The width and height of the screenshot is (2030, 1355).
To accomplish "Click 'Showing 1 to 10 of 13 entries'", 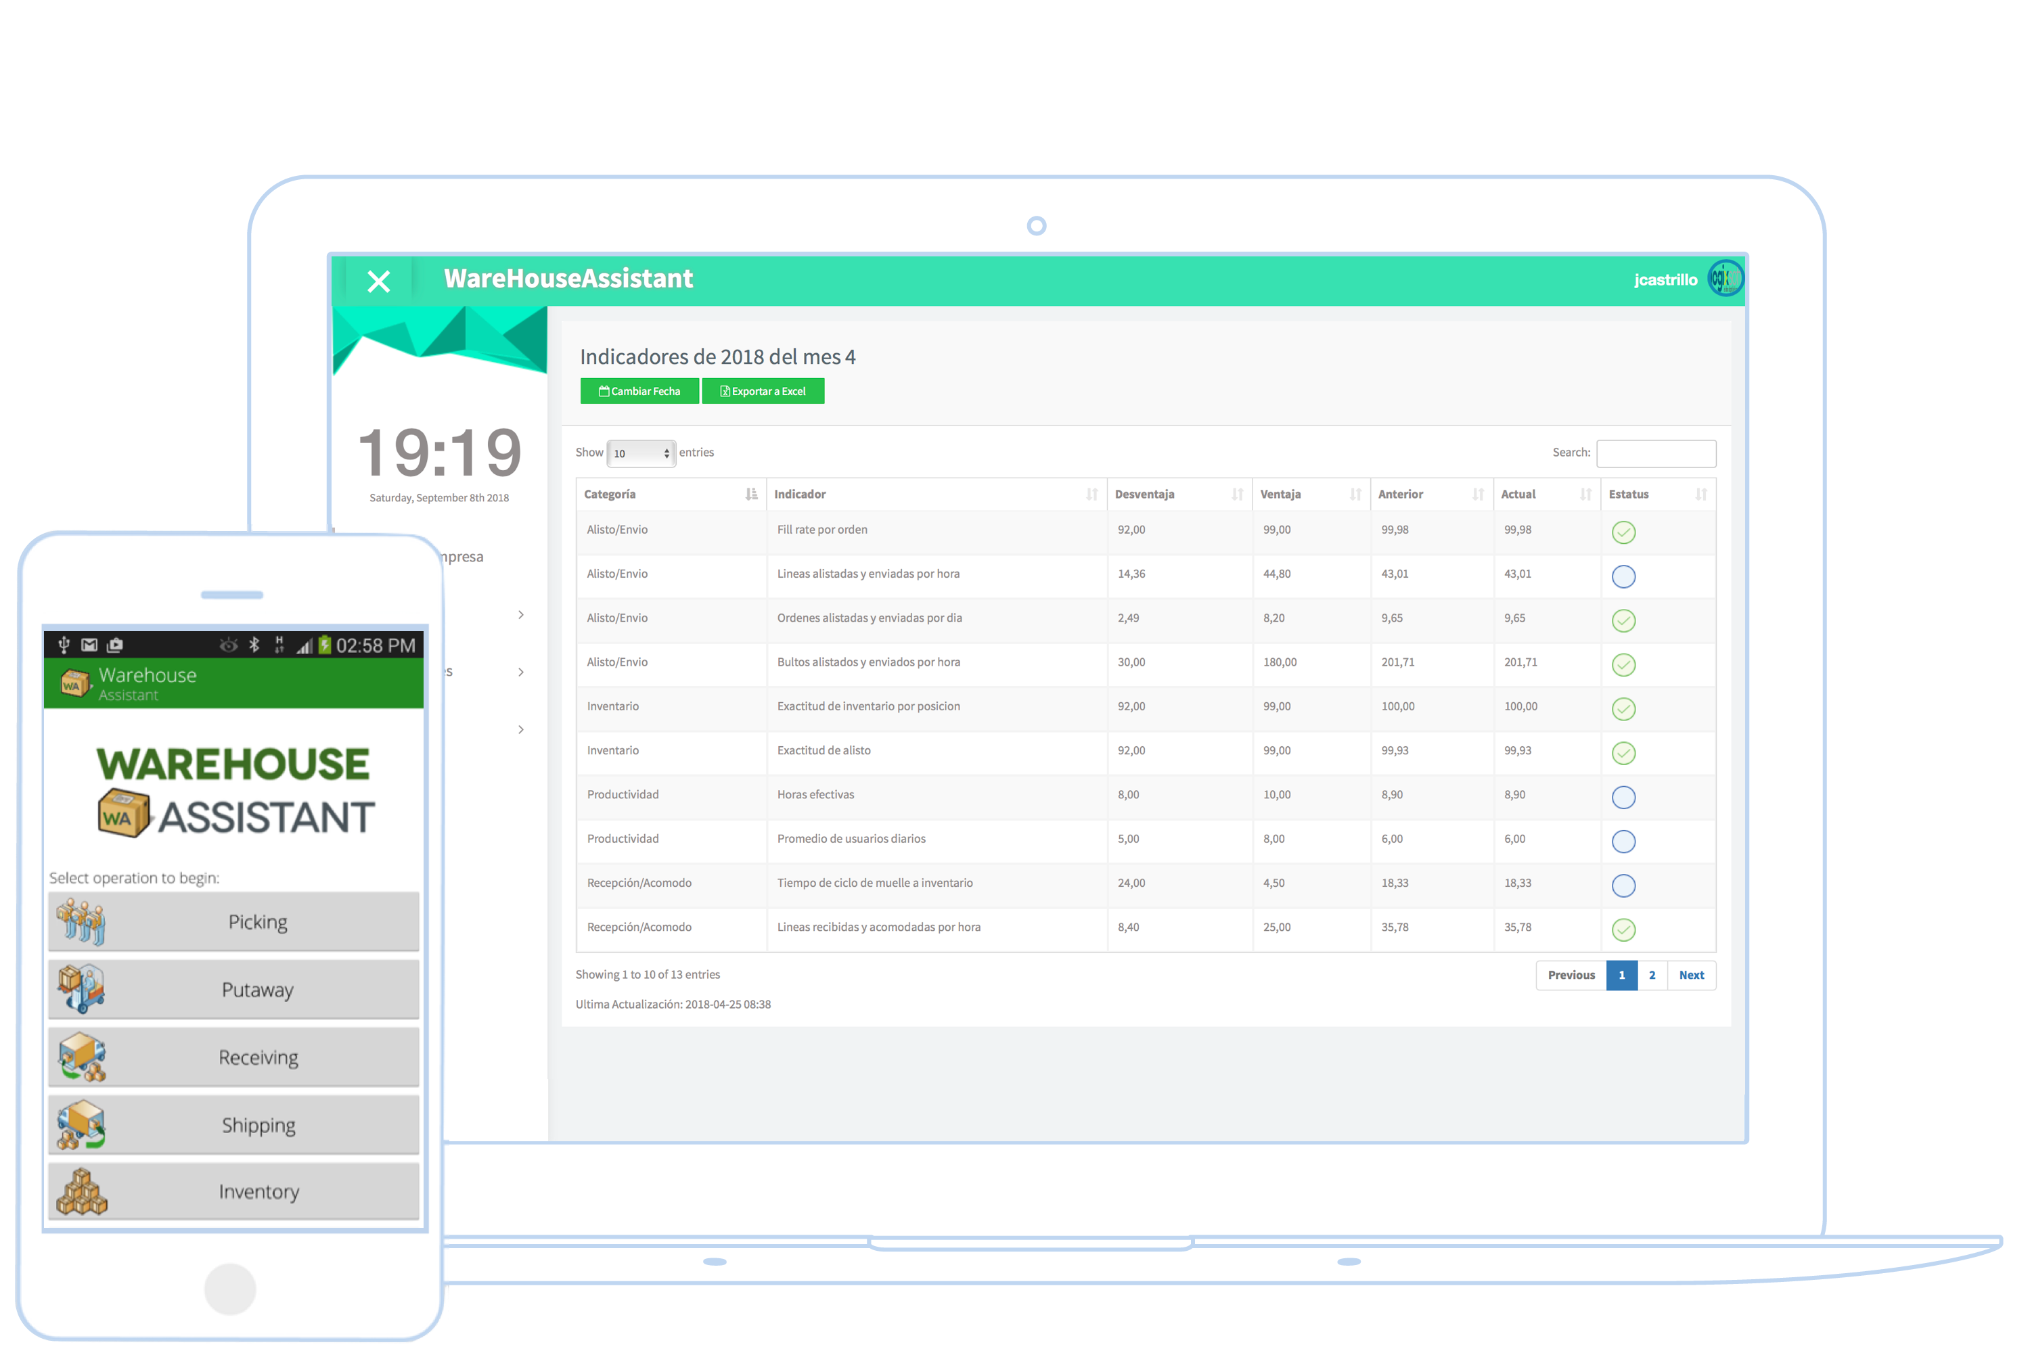I will pos(648,975).
